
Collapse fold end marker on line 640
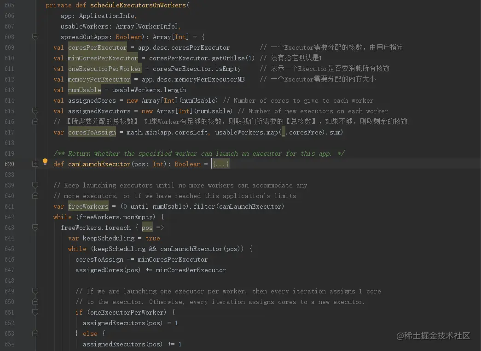[35, 196]
